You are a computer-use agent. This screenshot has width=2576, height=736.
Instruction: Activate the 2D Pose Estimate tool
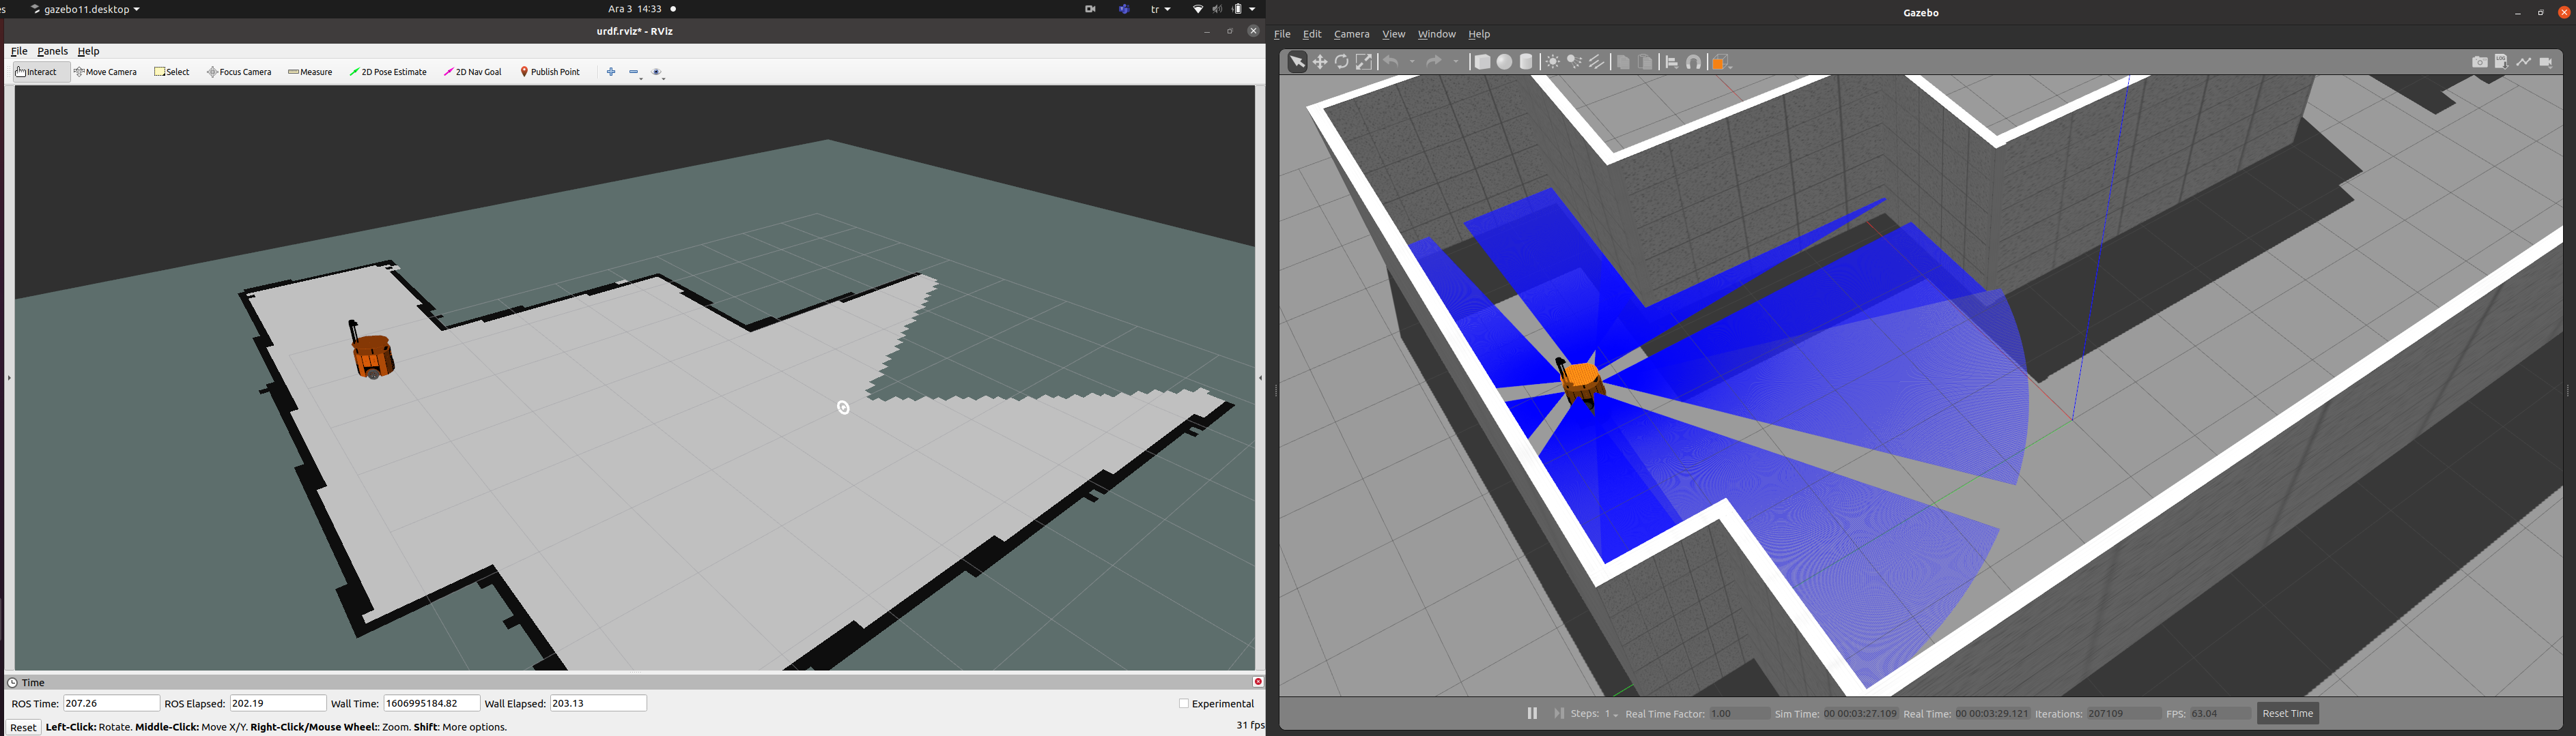coord(388,72)
